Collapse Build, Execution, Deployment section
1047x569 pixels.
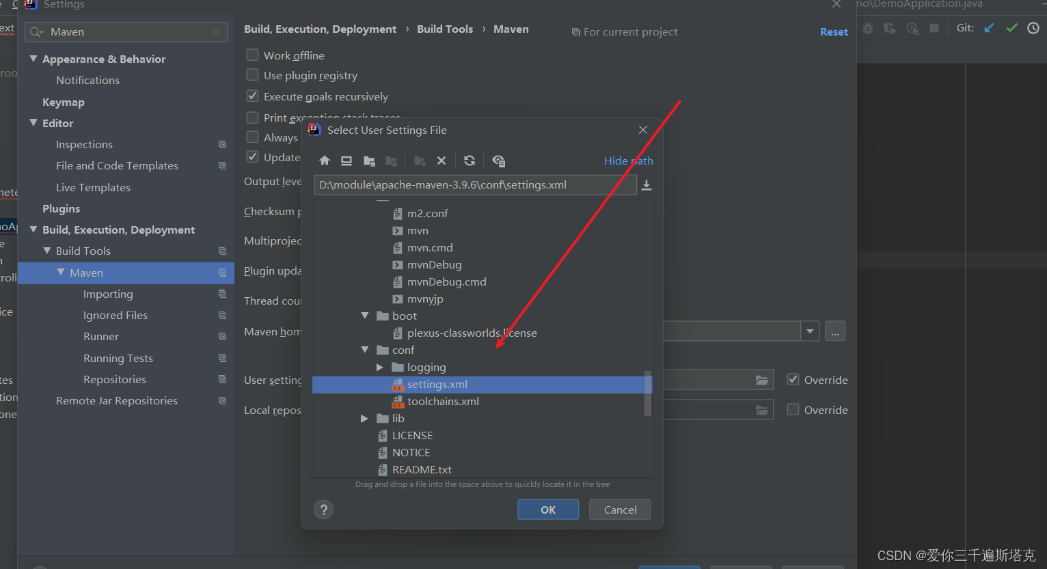[x=33, y=230]
